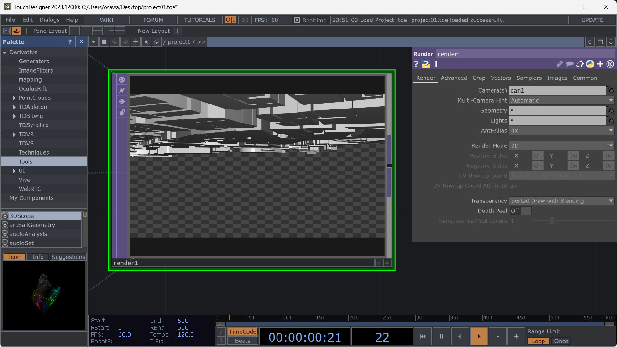Open the Multi-Camera Hint dropdown
The image size is (617, 347).
pos(562,100)
